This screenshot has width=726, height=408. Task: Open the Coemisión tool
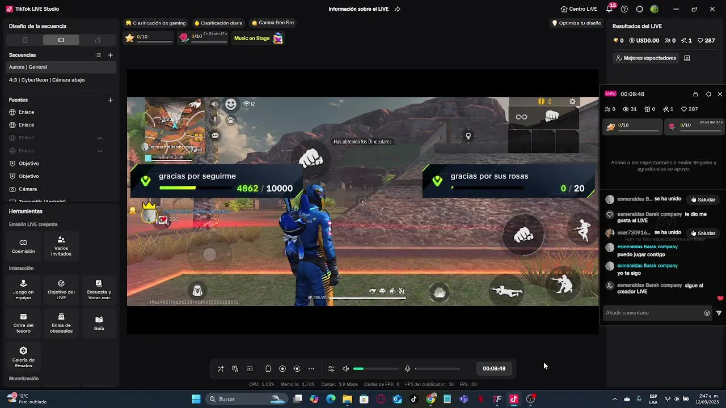[x=23, y=245]
